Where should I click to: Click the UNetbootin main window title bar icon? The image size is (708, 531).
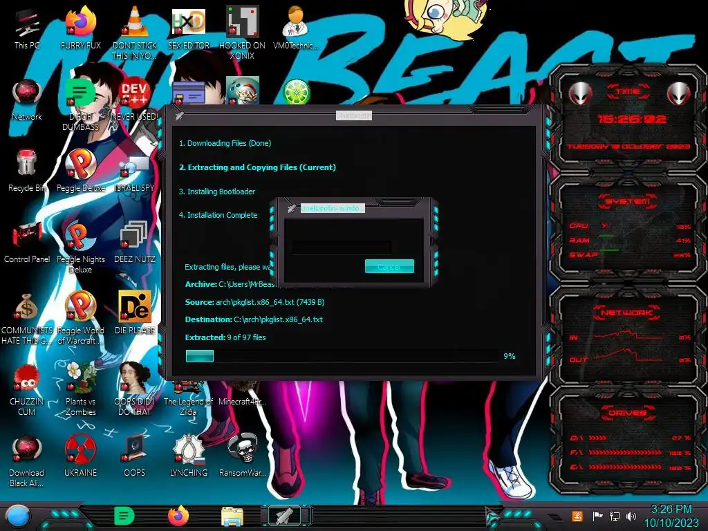(x=180, y=115)
